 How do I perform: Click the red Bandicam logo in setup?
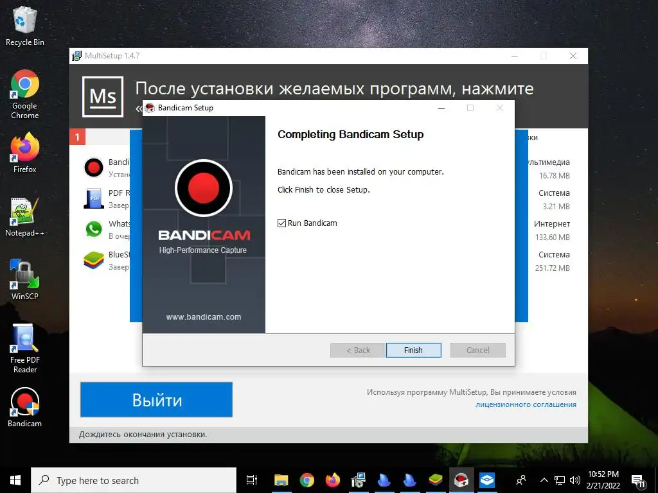204,188
